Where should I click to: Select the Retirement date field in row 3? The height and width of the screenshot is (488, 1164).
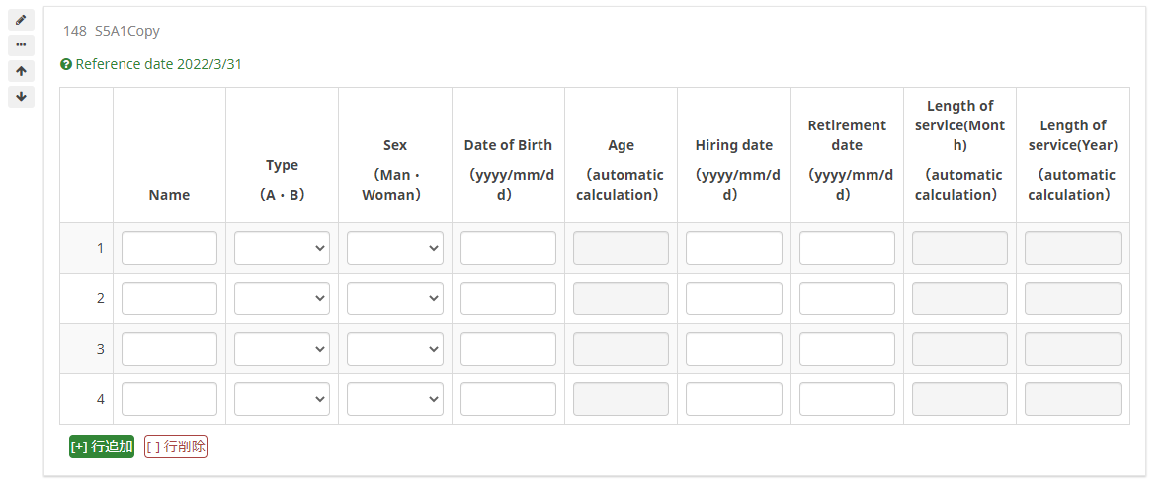click(x=847, y=349)
